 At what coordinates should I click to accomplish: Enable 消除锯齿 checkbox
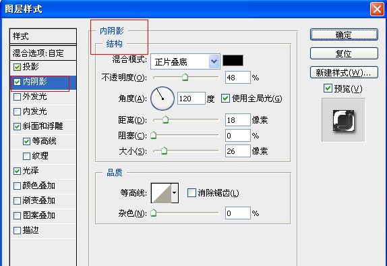191,193
